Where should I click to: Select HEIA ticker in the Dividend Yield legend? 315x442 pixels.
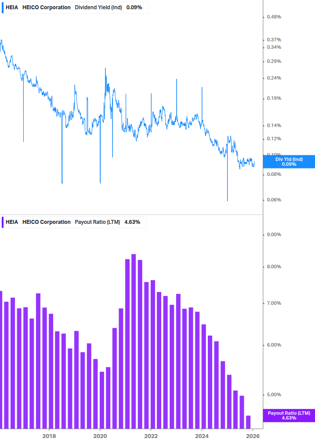[12, 7]
